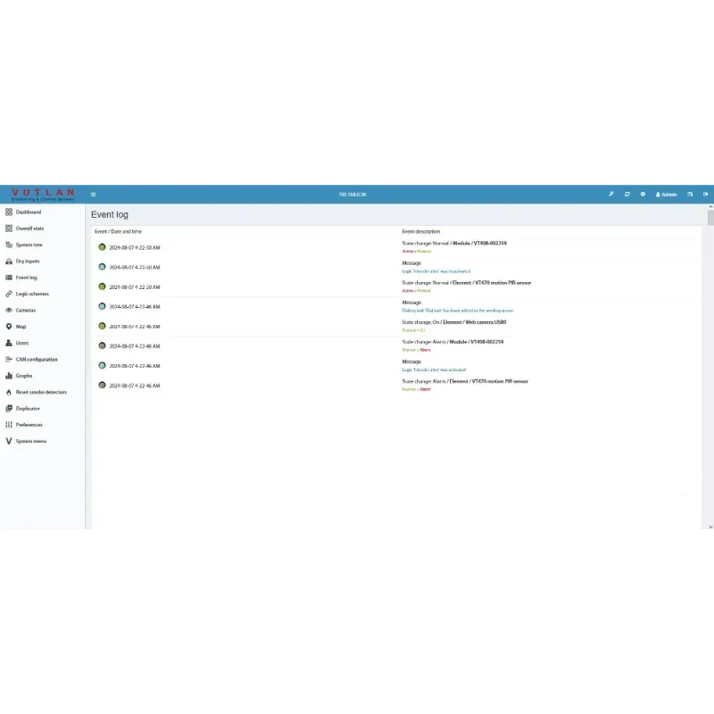Click the logout icon at top right
Image resolution: width=714 pixels, height=714 pixels.
[705, 194]
